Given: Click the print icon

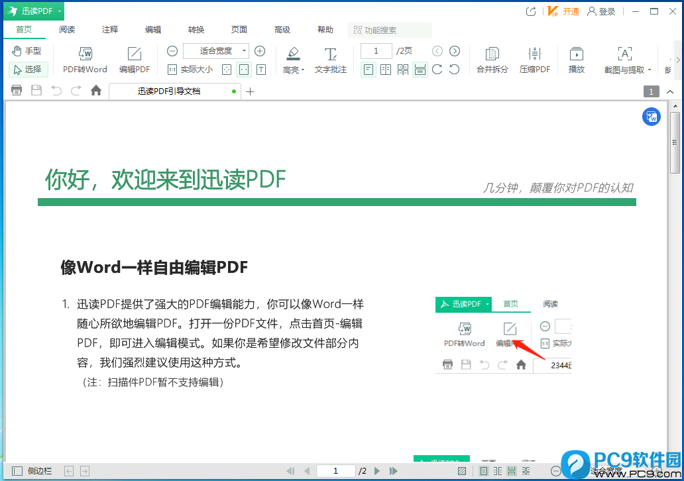Looking at the screenshot, I should (x=17, y=90).
